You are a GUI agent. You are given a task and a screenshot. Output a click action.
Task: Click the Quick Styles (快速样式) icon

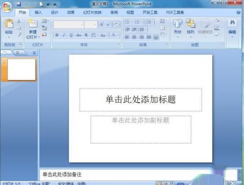[205, 24]
